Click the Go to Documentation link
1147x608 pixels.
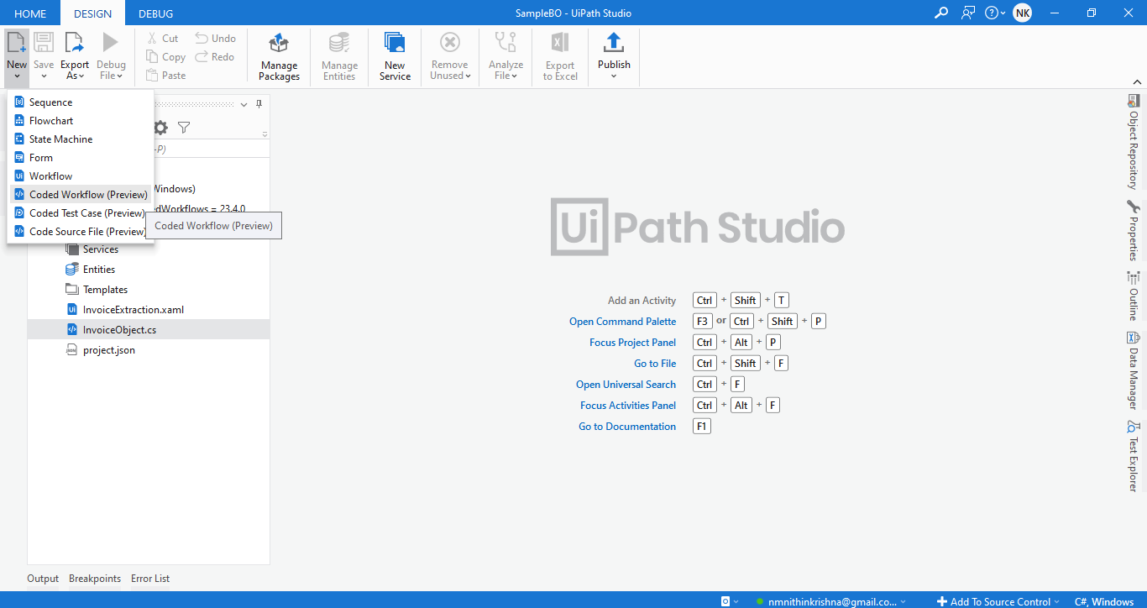[627, 427]
